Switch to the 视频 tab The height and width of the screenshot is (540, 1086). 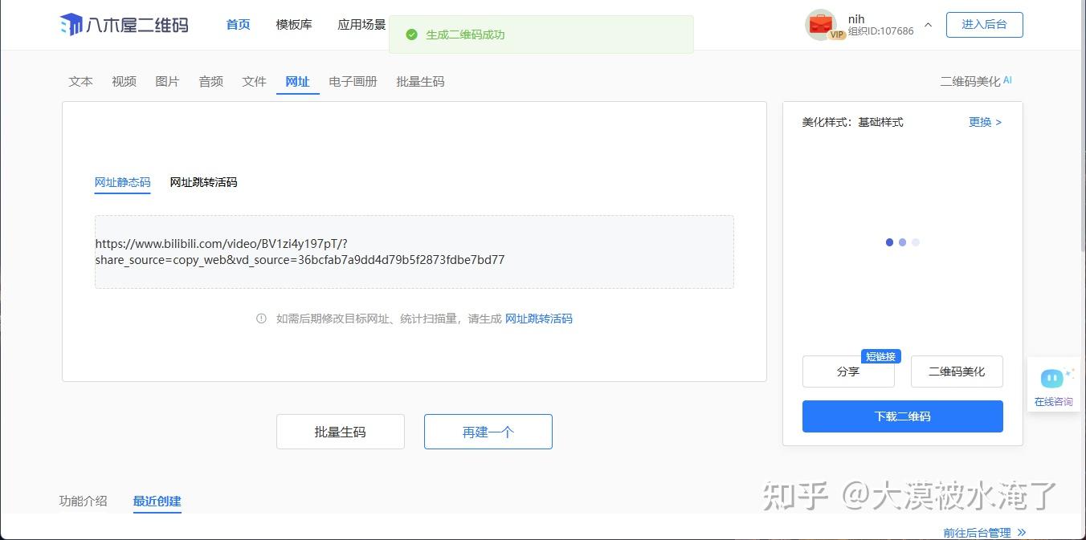[x=124, y=82]
